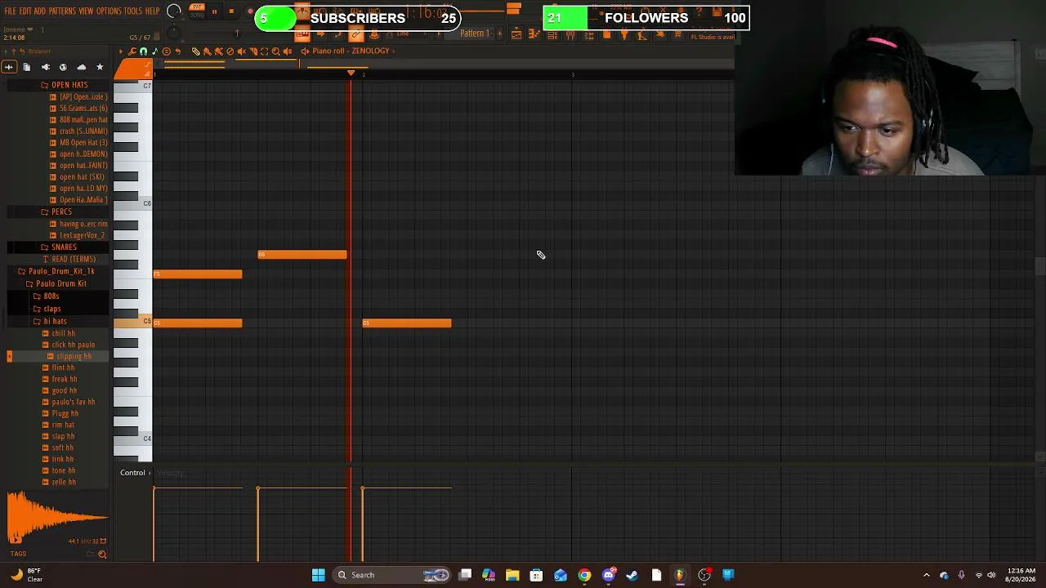The width and height of the screenshot is (1046, 588).
Task: Select the Paint brush tool
Action: (207, 51)
